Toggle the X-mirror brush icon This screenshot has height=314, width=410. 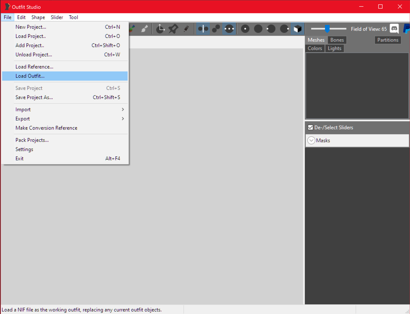tap(203, 29)
